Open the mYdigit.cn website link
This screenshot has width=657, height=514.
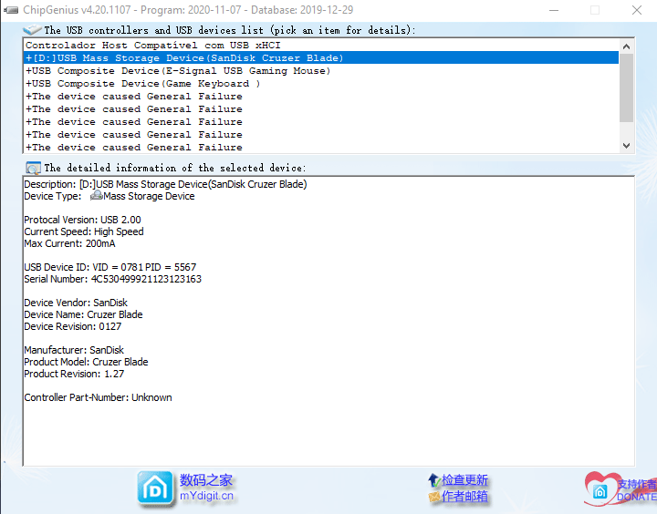[x=206, y=496]
